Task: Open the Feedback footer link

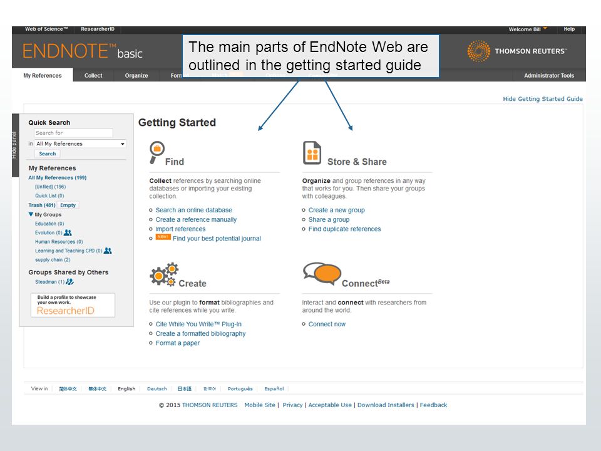Action: click(433, 405)
